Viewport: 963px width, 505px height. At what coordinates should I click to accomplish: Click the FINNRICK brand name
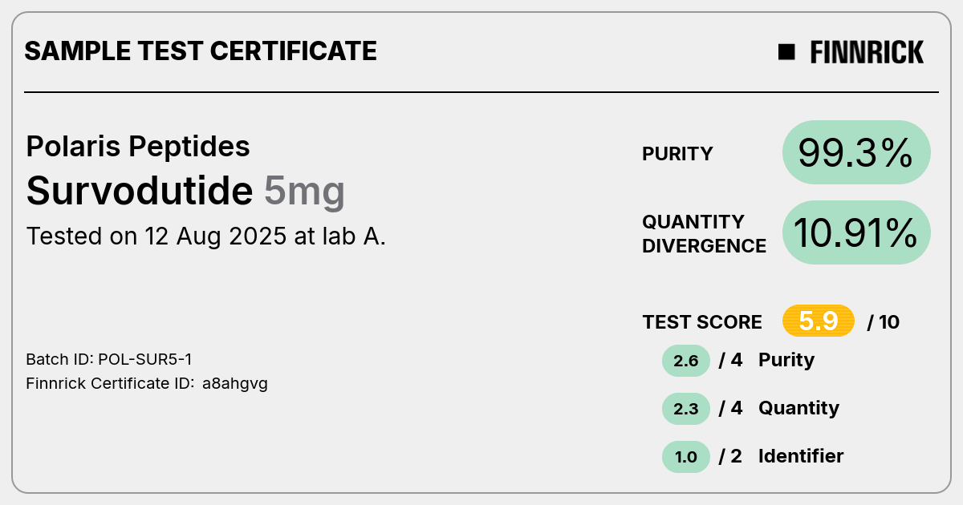click(867, 52)
